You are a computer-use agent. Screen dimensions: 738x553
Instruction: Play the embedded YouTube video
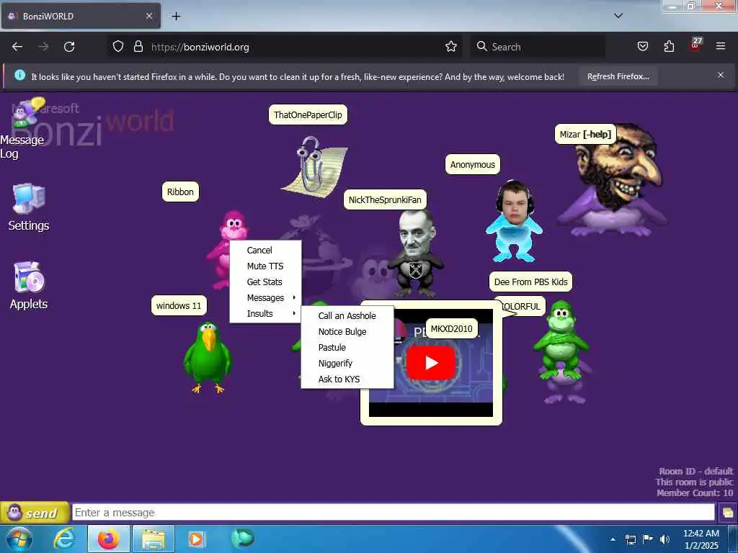[431, 363]
